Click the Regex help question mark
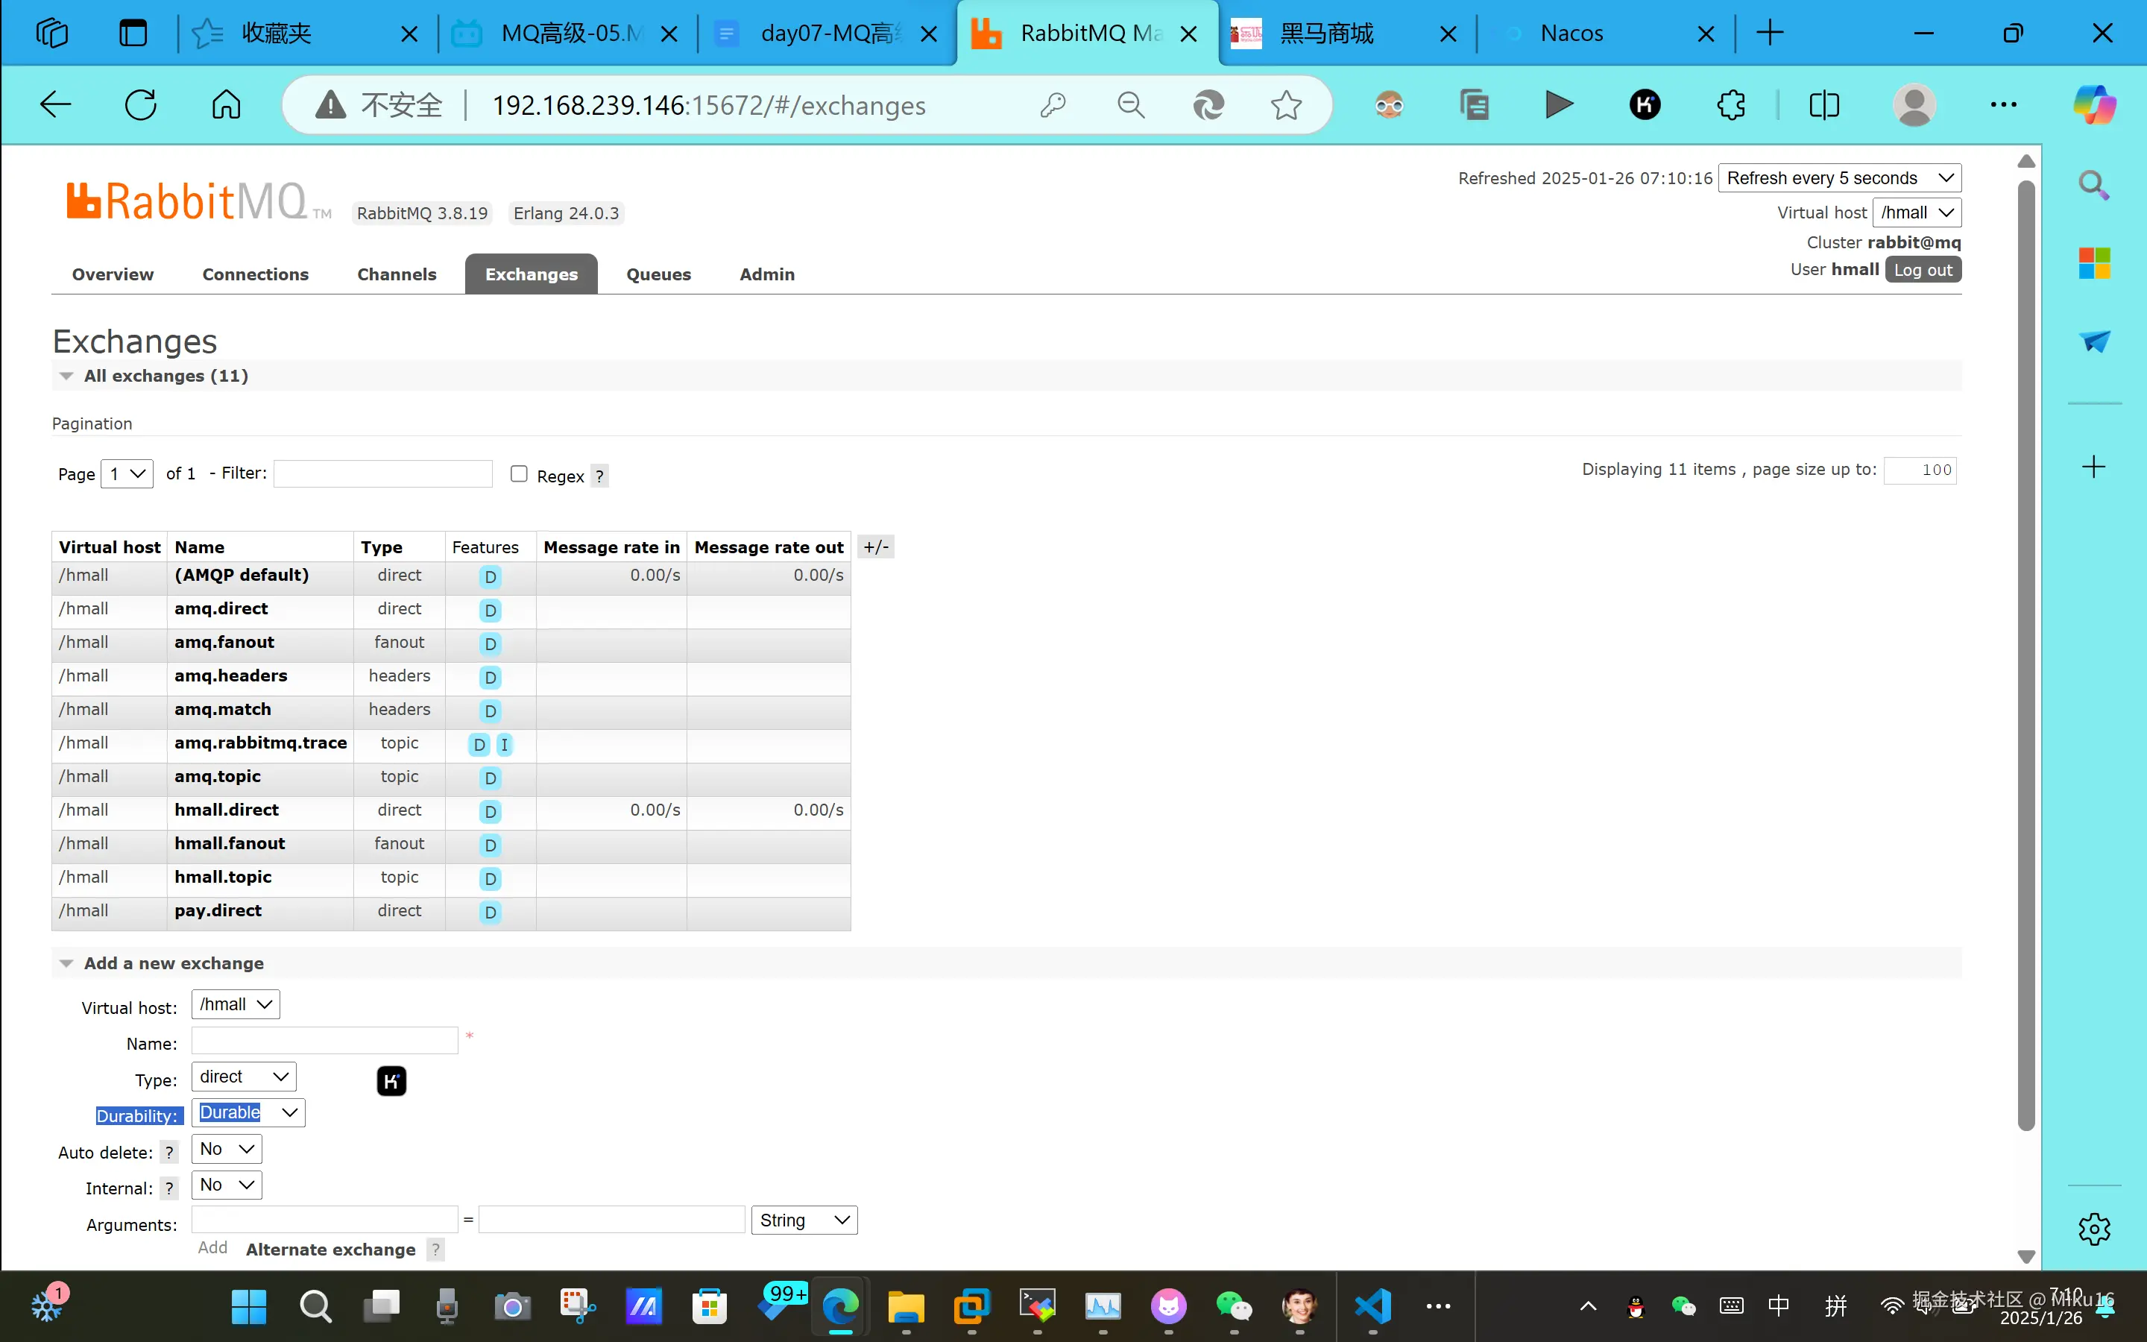The width and height of the screenshot is (2147, 1342). [x=599, y=476]
